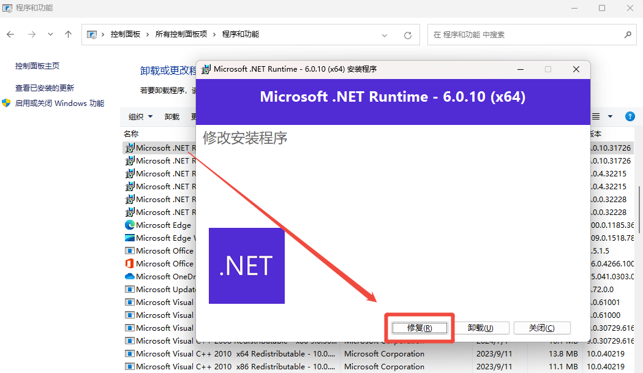This screenshot has height=373, width=643.
Task: Open the view options dropdown near Help icon
Action: (609, 116)
